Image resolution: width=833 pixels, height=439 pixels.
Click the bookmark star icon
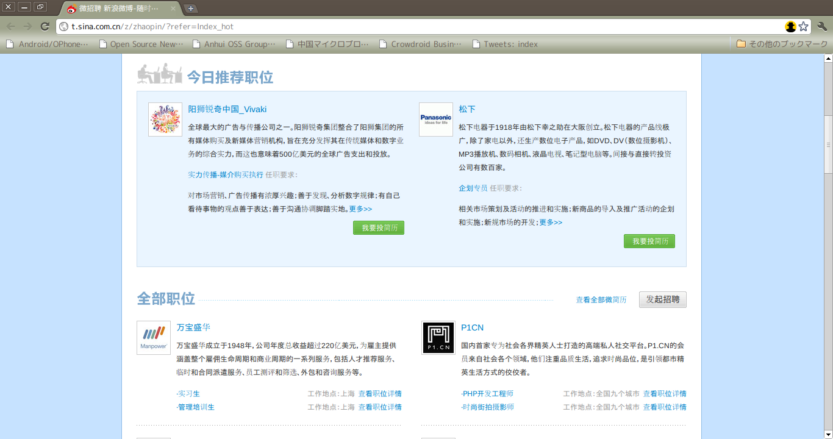click(x=804, y=26)
